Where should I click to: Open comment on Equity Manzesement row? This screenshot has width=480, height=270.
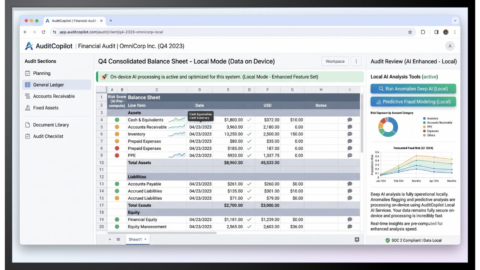tap(349, 227)
